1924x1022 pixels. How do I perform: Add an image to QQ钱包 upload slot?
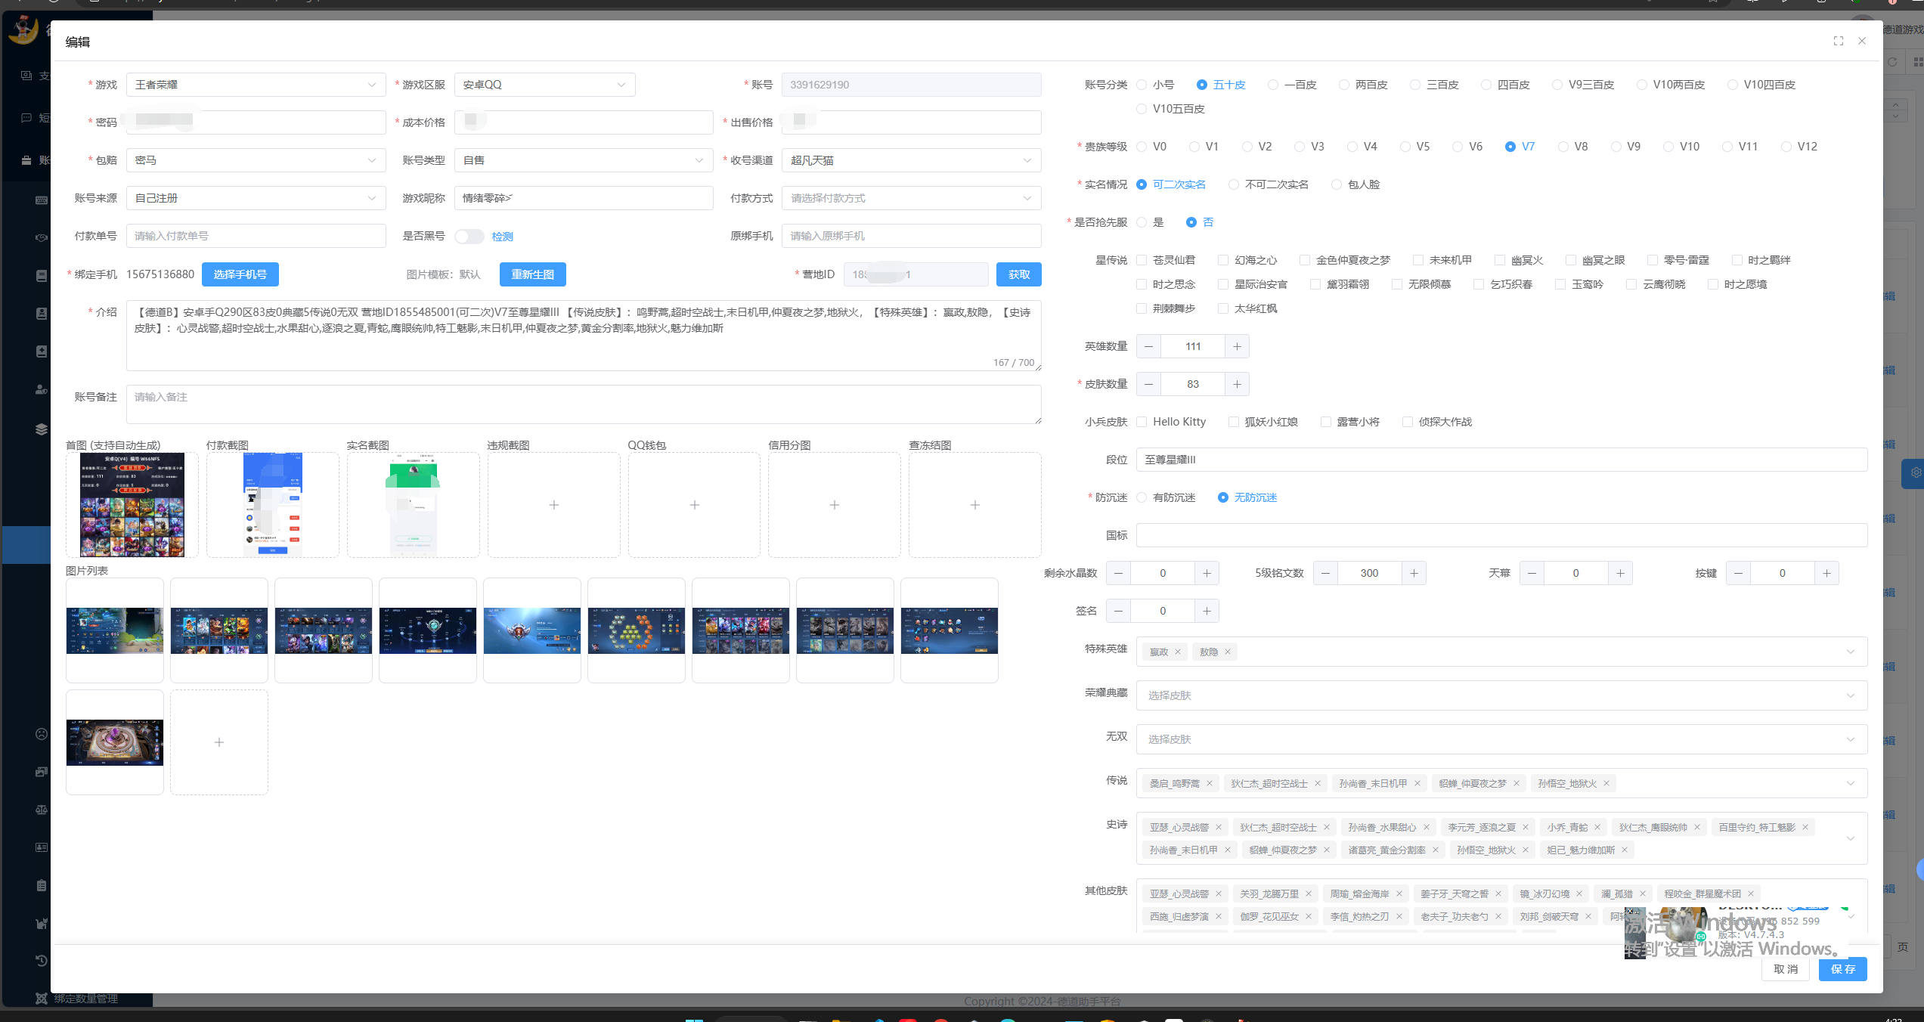tap(694, 505)
